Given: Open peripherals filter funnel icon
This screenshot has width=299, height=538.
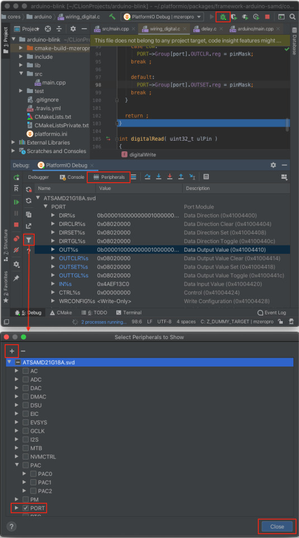Looking at the screenshot, I should (29, 240).
